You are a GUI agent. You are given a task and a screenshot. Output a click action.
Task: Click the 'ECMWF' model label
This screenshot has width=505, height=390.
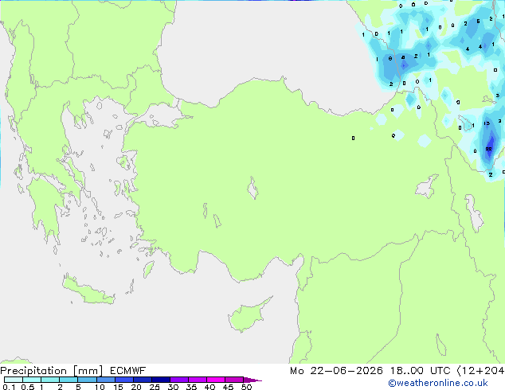128,371
